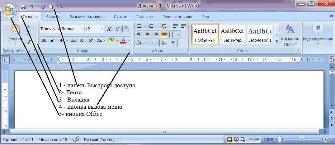Clear formatting with the eraser icon

[127, 29]
